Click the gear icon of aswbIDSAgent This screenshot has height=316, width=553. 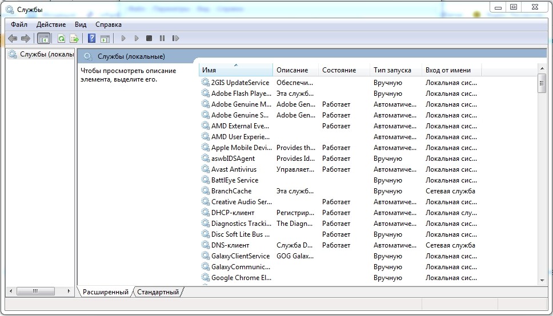click(x=205, y=158)
